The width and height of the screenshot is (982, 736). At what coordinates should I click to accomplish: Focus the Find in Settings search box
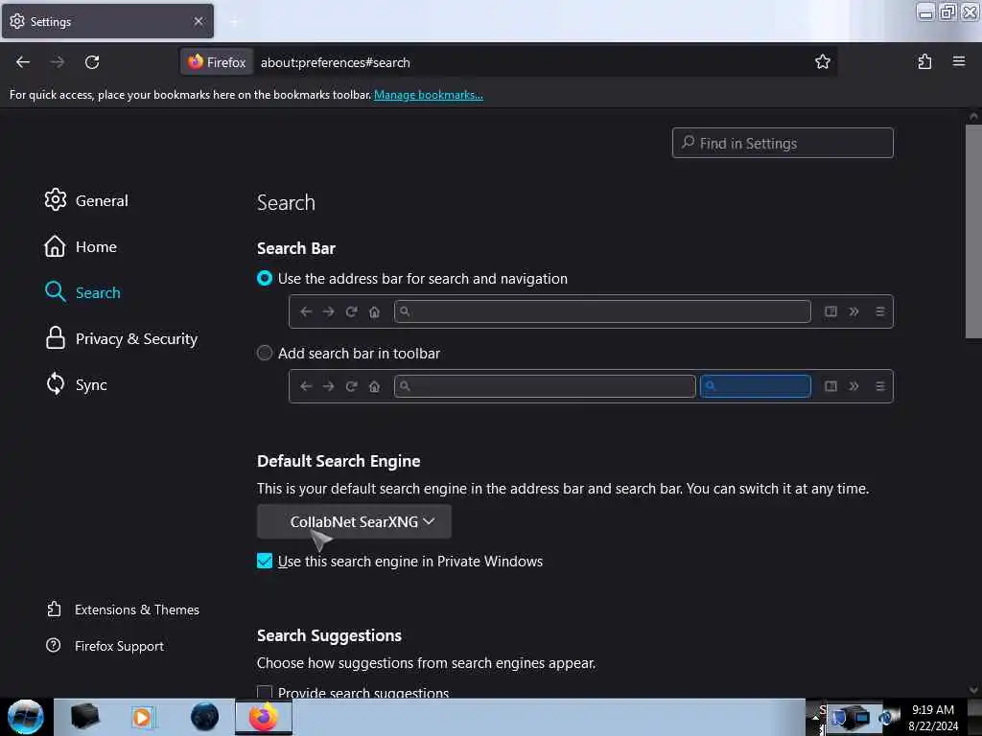coord(783,144)
